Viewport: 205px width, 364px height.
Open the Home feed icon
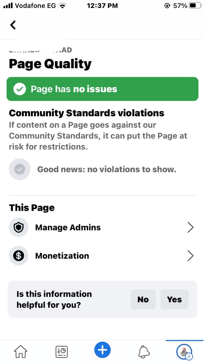coord(20,352)
